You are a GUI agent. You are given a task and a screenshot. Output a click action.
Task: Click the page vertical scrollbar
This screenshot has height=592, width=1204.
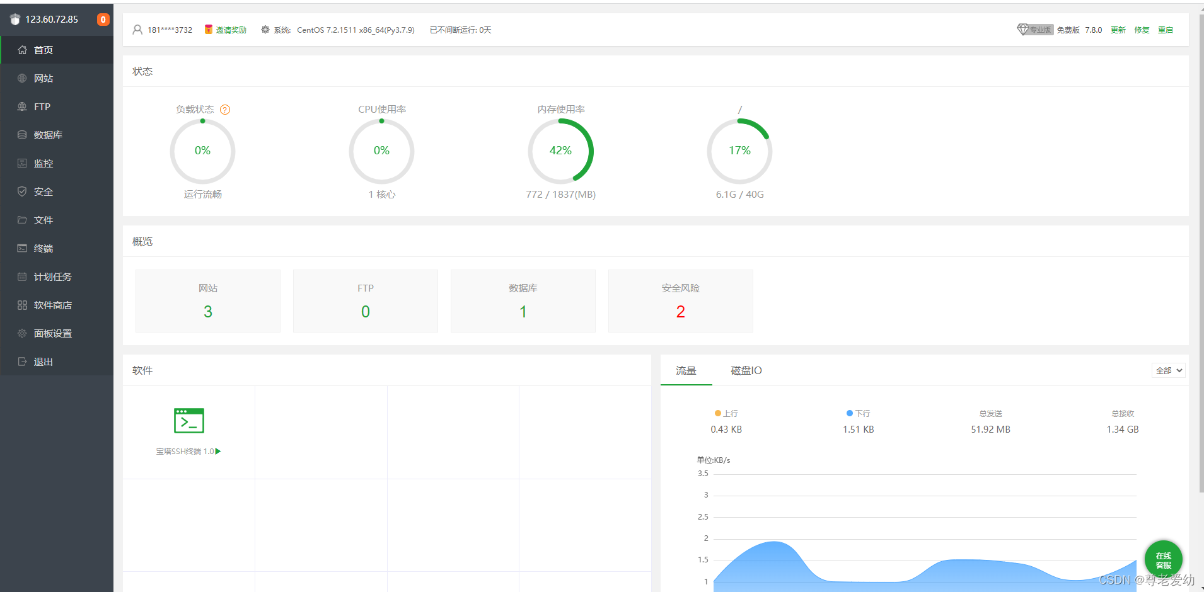click(1201, 252)
